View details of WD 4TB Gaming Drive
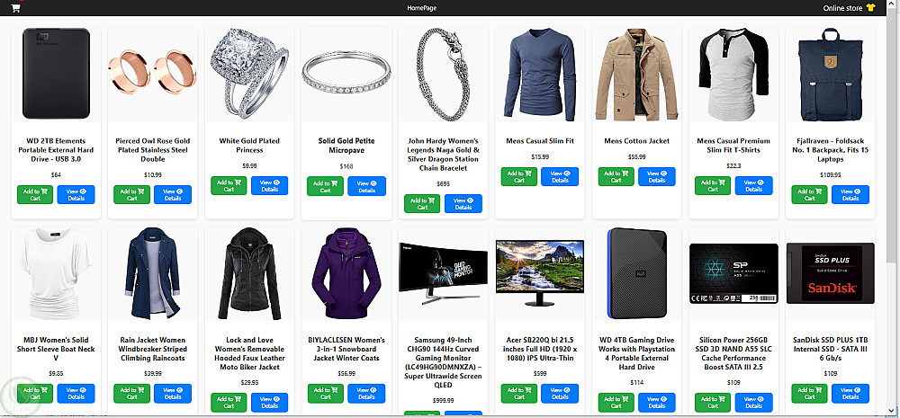Image resolution: width=900 pixels, height=418 pixels. [x=657, y=403]
